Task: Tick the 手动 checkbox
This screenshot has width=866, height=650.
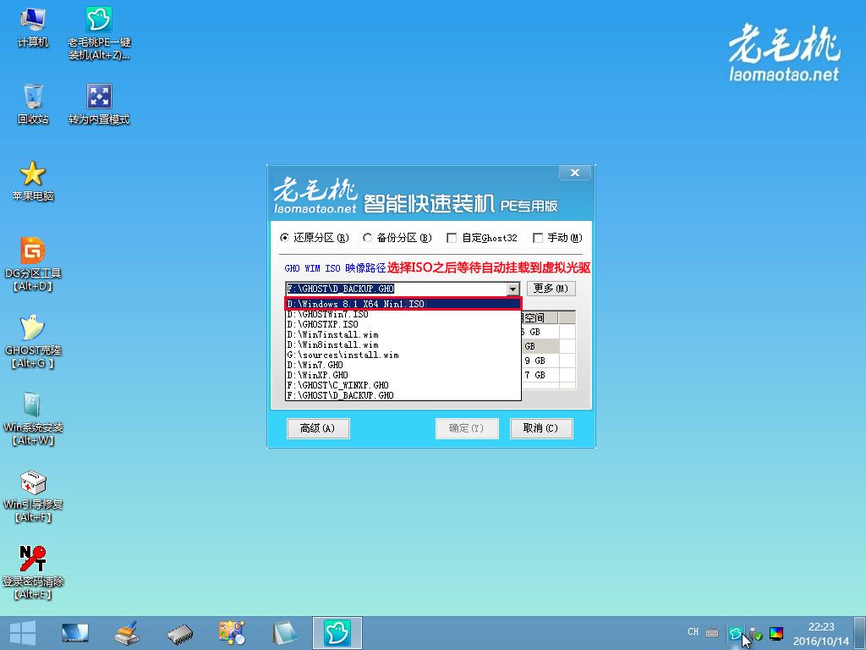Action: pos(537,238)
